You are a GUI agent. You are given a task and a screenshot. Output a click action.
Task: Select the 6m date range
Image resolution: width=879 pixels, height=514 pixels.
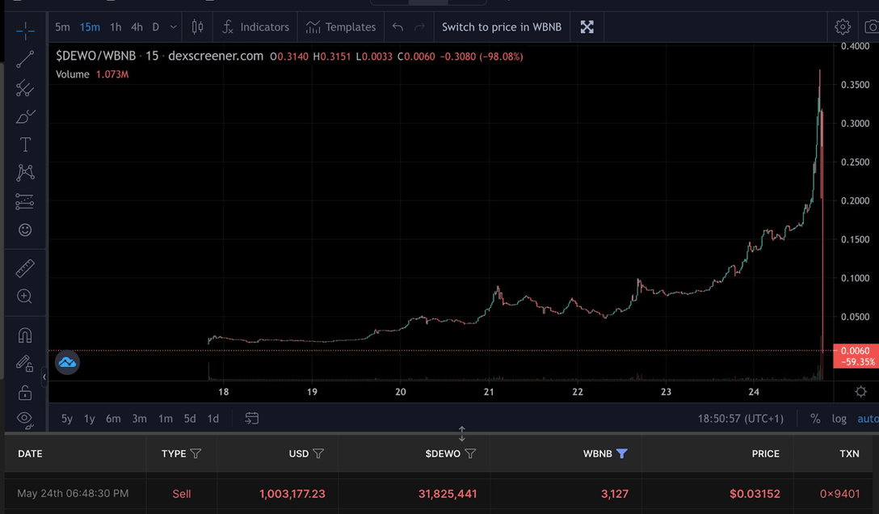113,419
